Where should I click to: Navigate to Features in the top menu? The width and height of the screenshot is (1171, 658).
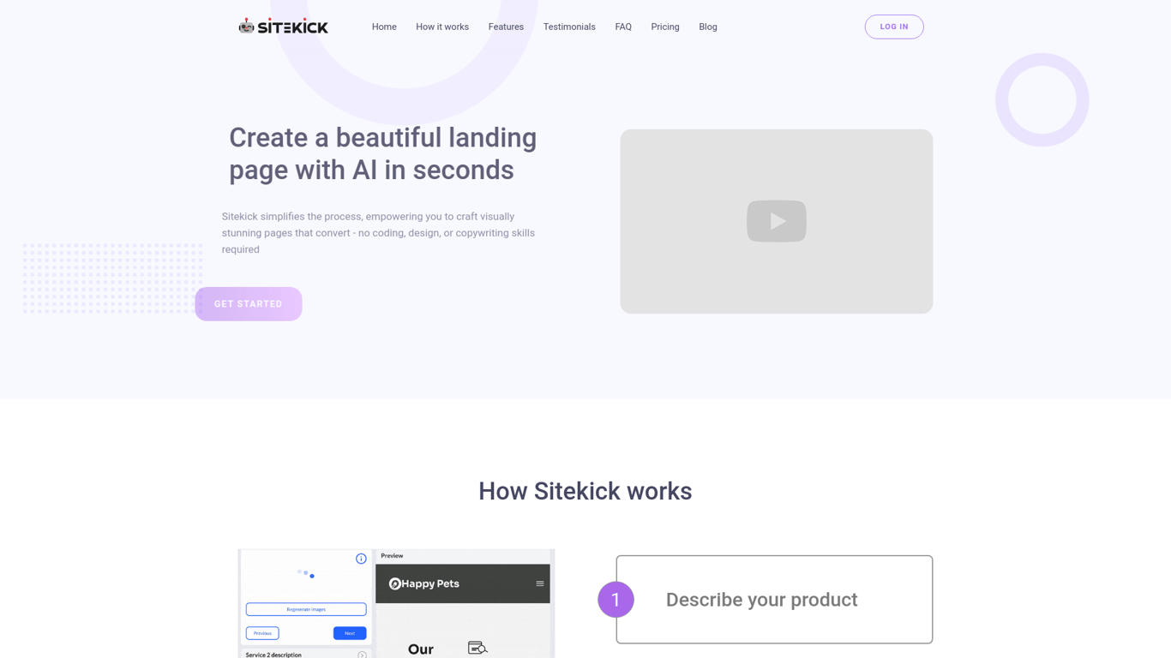tap(506, 27)
